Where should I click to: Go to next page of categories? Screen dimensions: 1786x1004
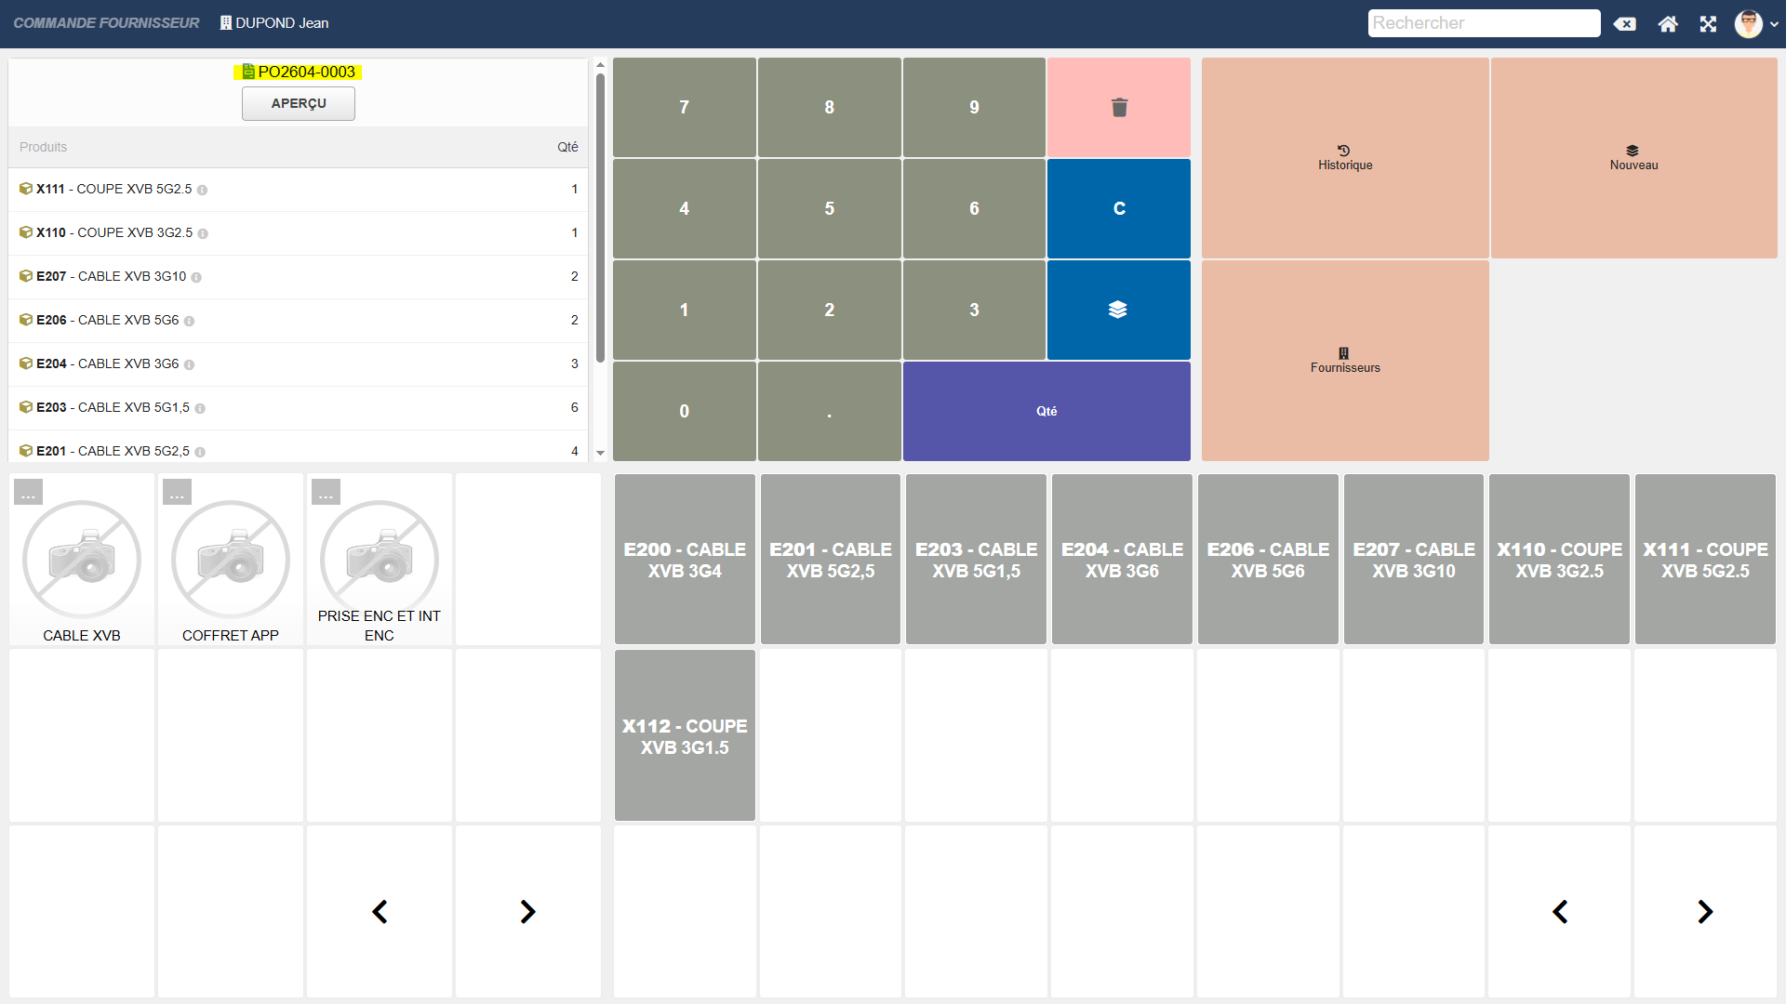527,912
